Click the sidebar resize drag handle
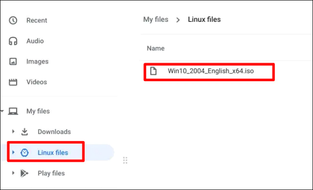 pyautogui.click(x=125, y=160)
